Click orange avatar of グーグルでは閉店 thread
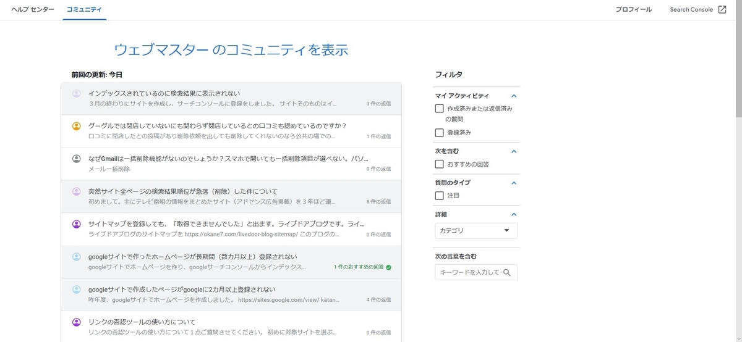 [x=77, y=126]
